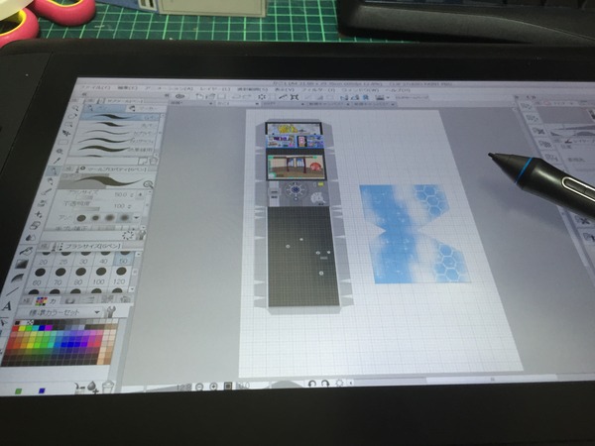The image size is (595, 446).
Task: Click brush size panel scroll down arrow
Action: point(131,289)
